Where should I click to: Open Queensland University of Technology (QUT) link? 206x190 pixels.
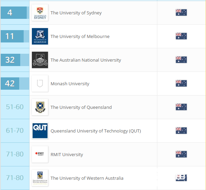[x=96, y=131]
